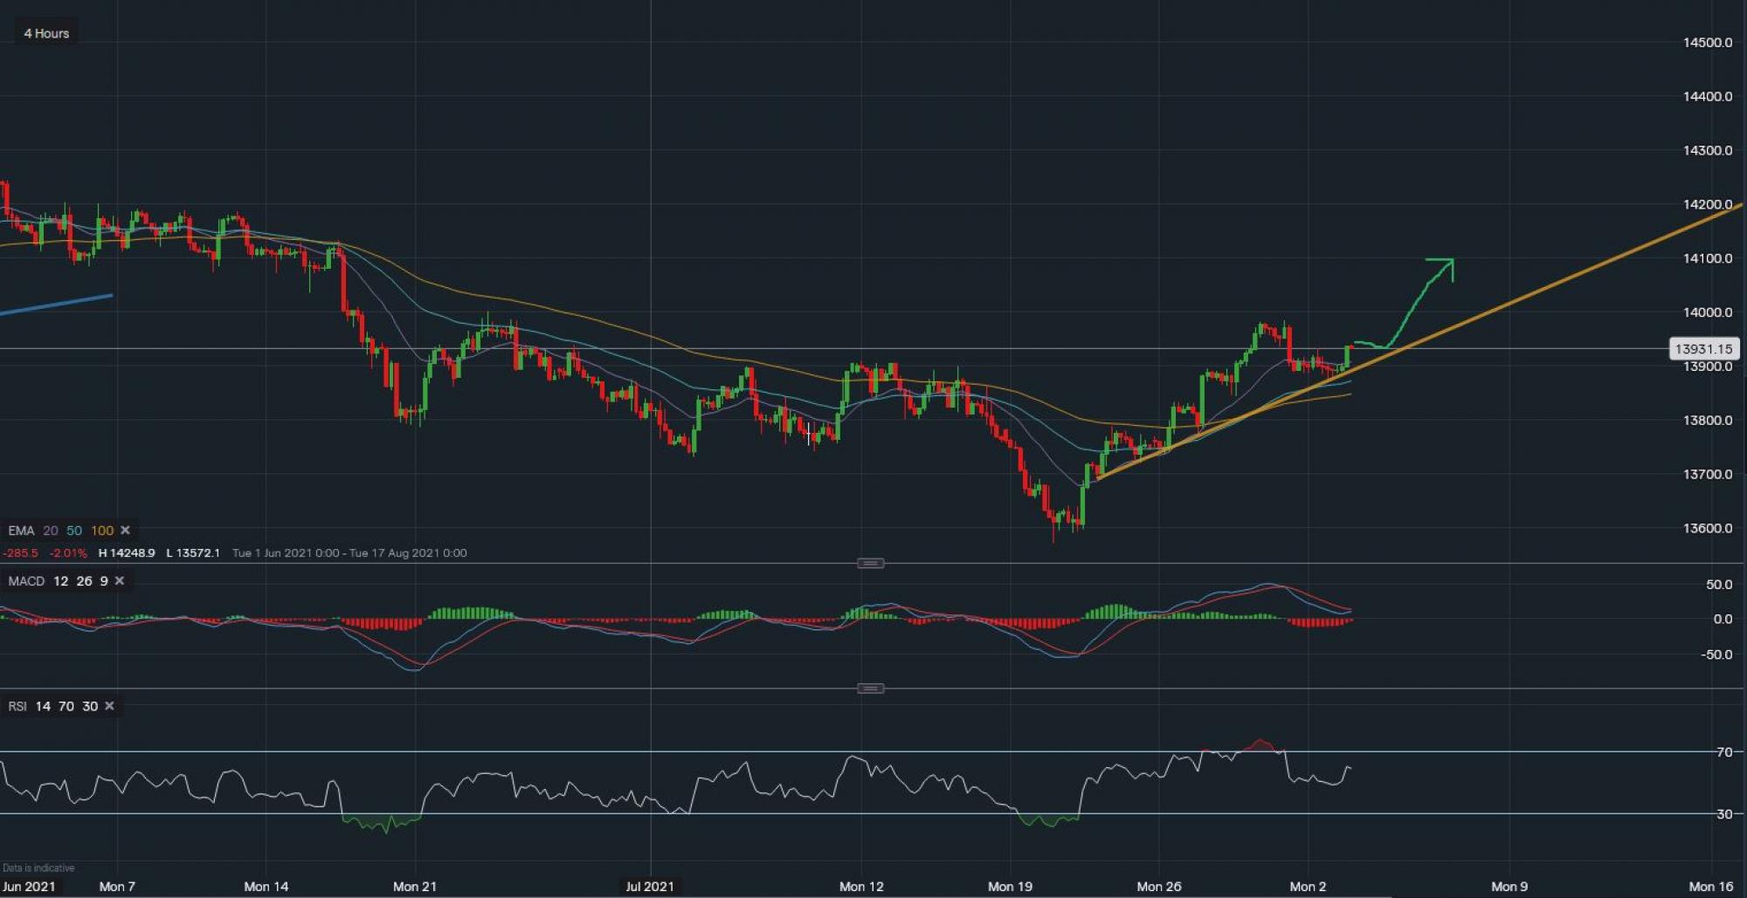Close the MACD indicator panel
1747x898 pixels.
click(120, 581)
